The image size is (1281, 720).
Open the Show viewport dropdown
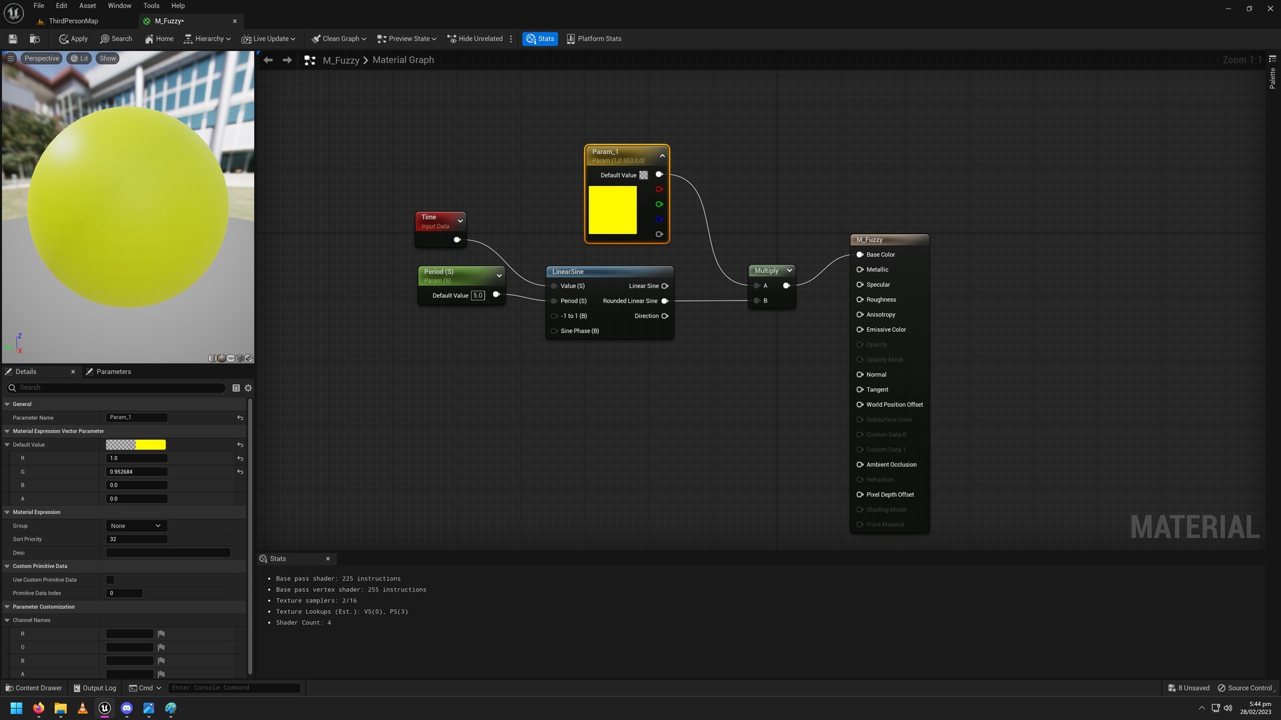point(107,58)
